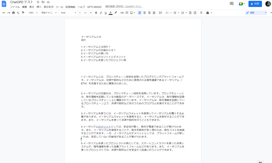The height and width of the screenshot is (163, 272).
Task: Insert a link using the chain icon
Action: (122, 13)
